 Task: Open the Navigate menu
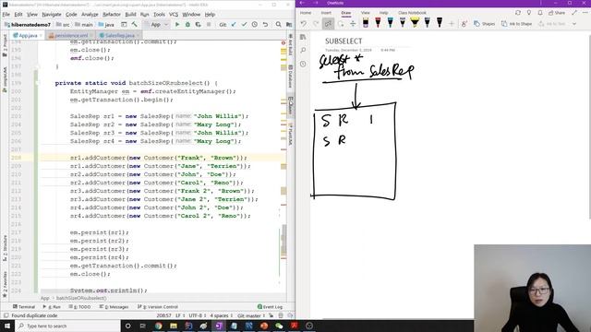point(52,15)
